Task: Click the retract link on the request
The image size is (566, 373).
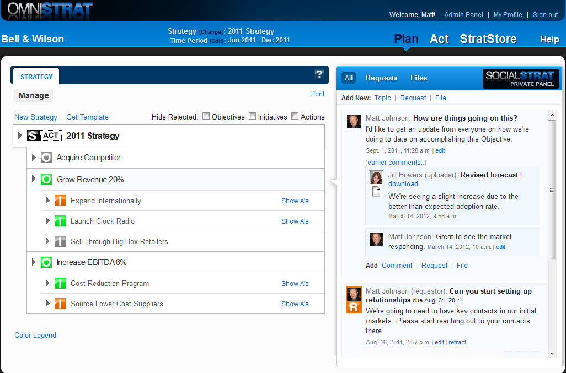Action: 457,342
